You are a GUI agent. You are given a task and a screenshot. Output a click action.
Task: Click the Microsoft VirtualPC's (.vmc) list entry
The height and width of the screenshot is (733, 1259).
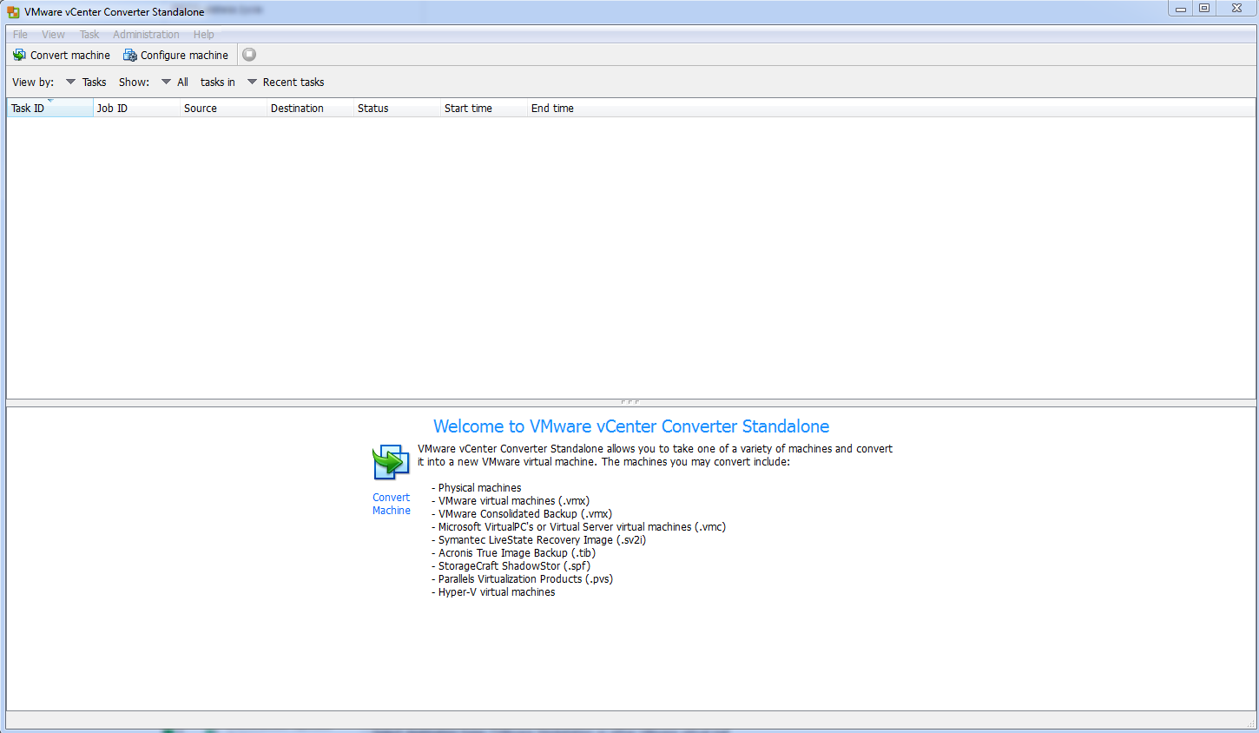[582, 527]
